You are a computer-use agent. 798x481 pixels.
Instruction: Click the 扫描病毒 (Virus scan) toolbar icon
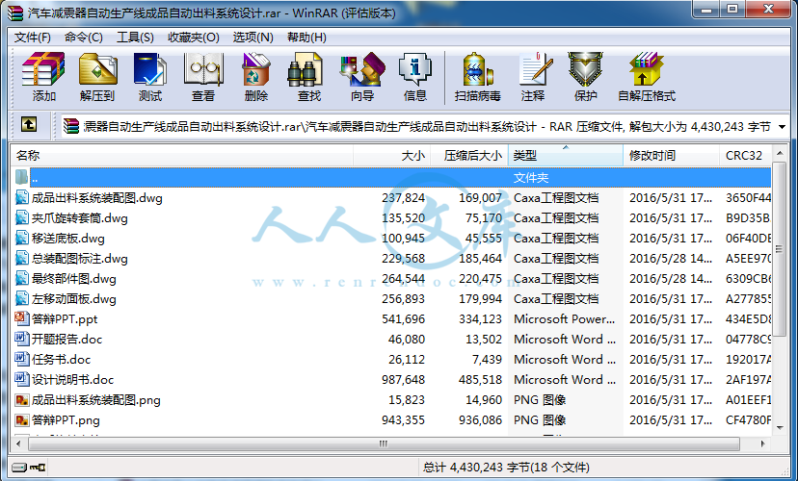tap(477, 68)
